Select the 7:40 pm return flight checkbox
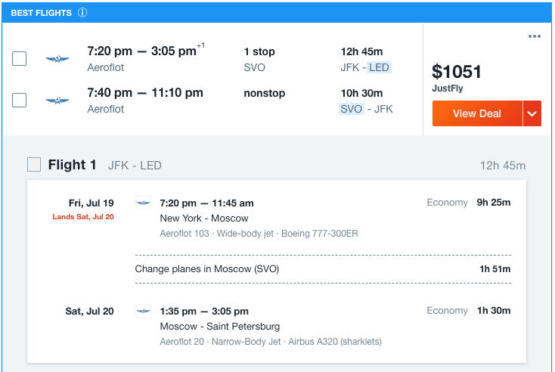The width and height of the screenshot is (555, 372). point(20,100)
